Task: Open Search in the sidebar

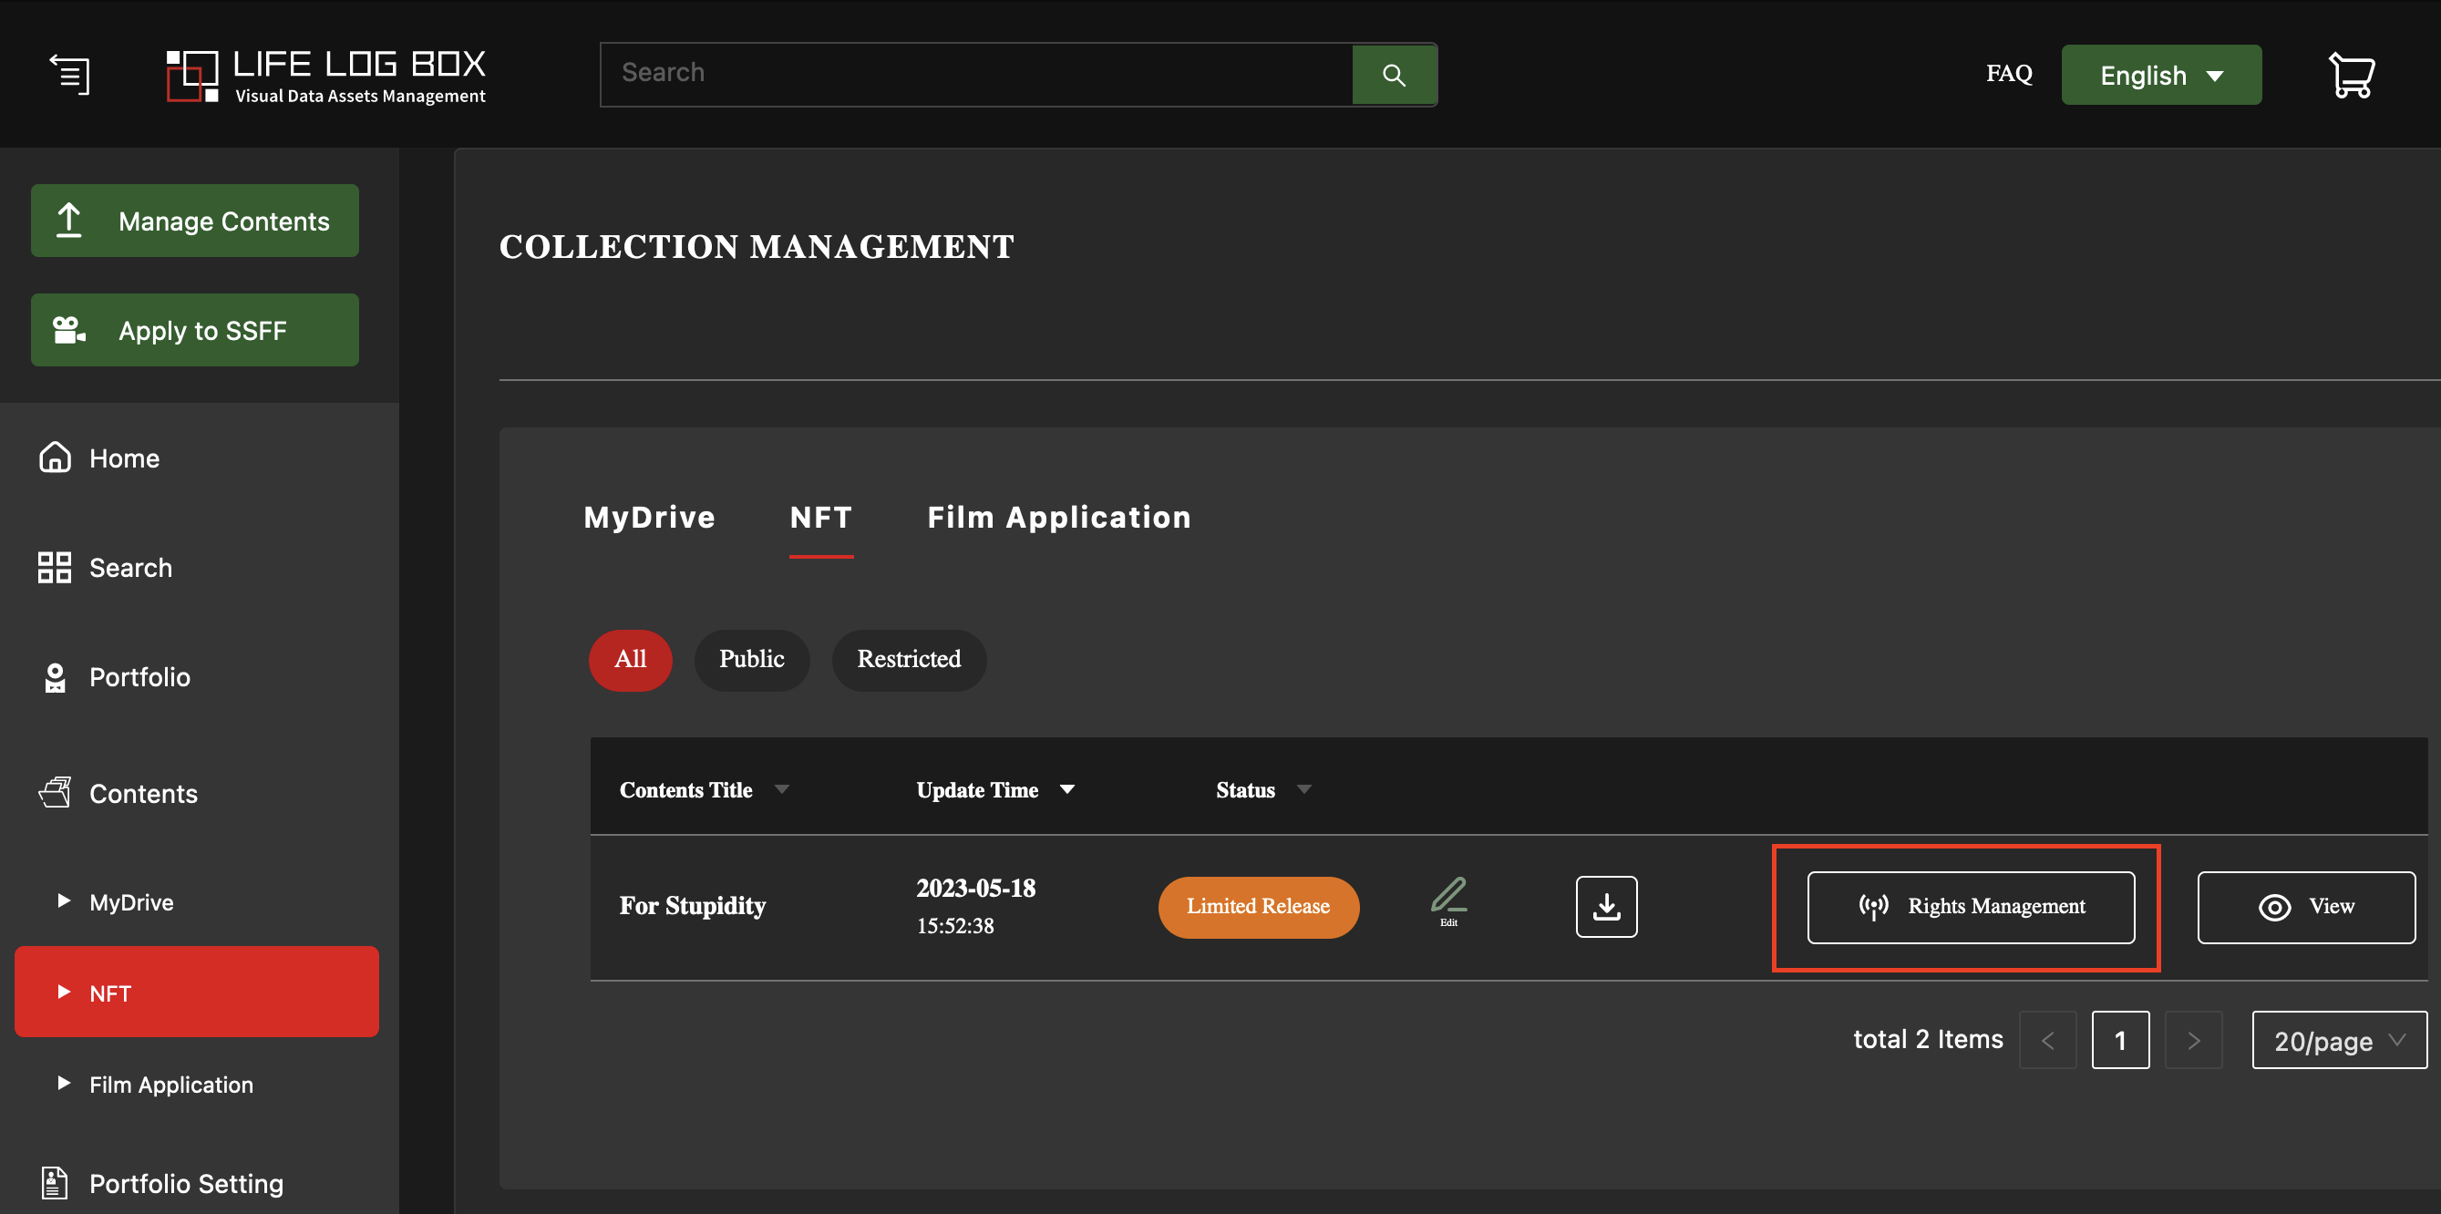Action: [105, 568]
